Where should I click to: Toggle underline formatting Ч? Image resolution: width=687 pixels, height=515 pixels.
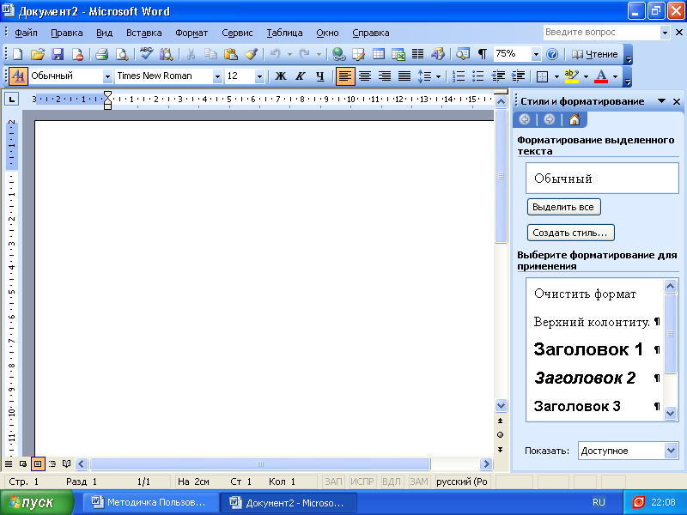click(320, 76)
